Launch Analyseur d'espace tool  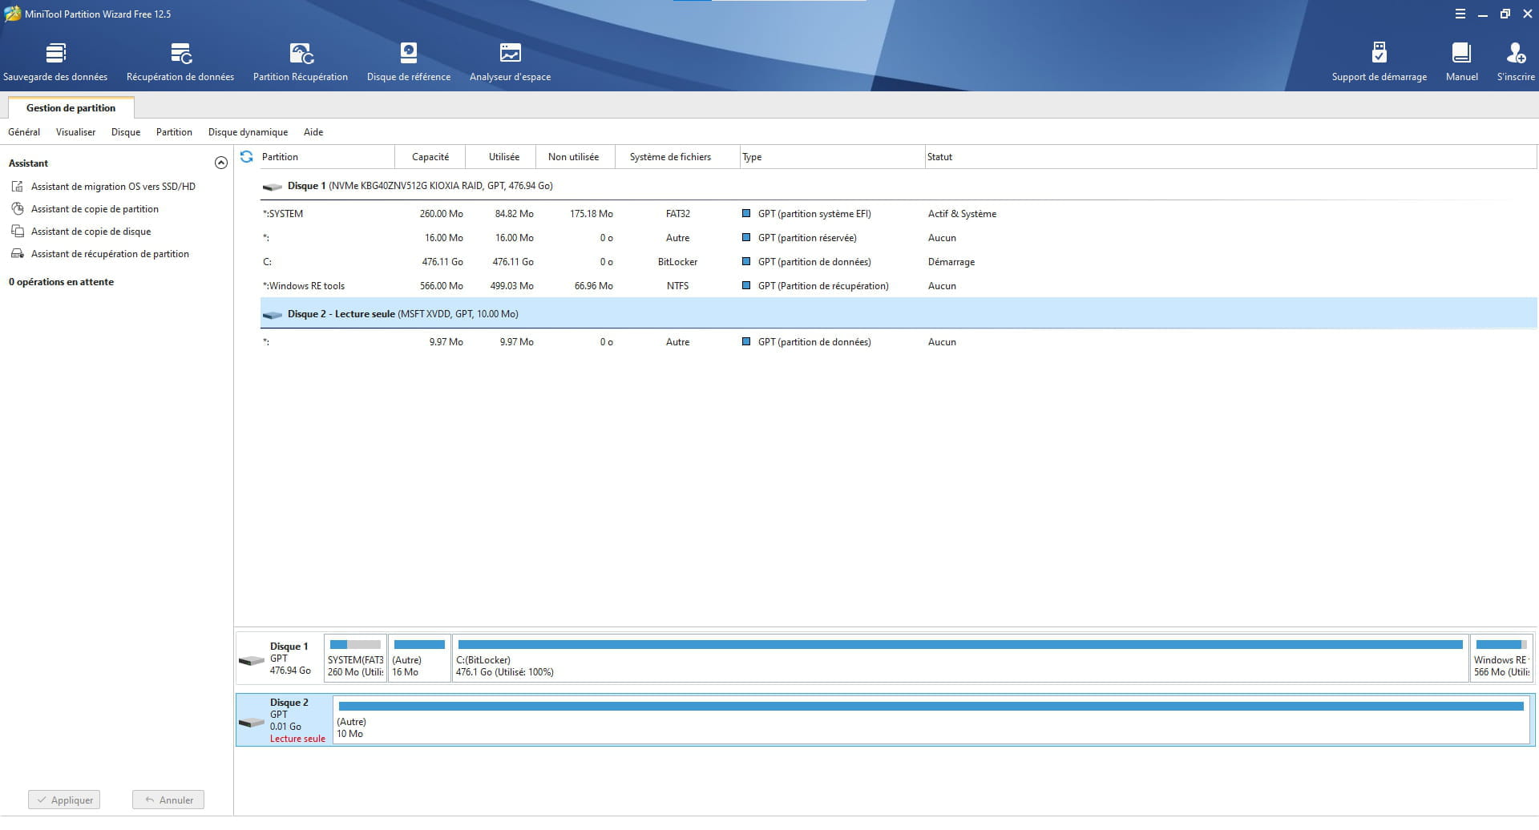(510, 62)
